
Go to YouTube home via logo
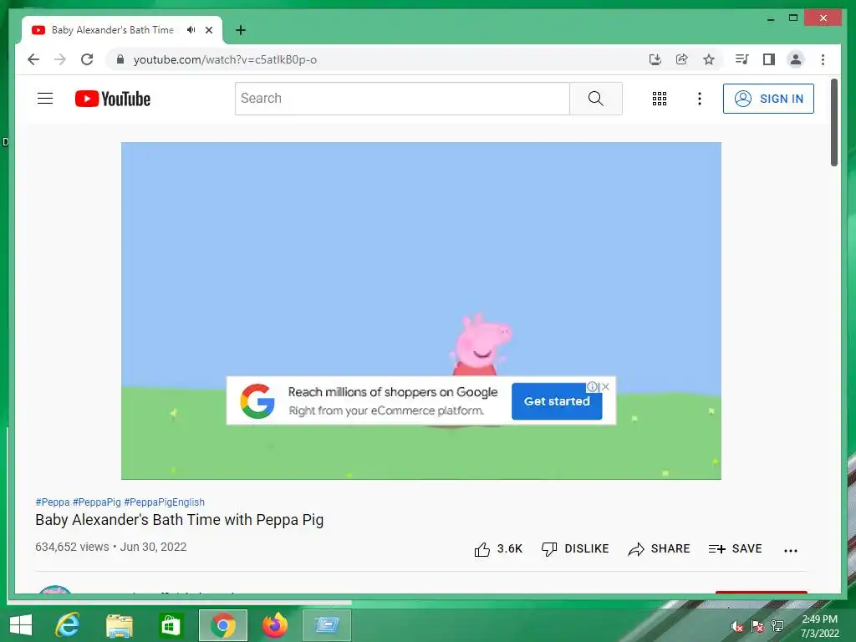[x=113, y=99]
